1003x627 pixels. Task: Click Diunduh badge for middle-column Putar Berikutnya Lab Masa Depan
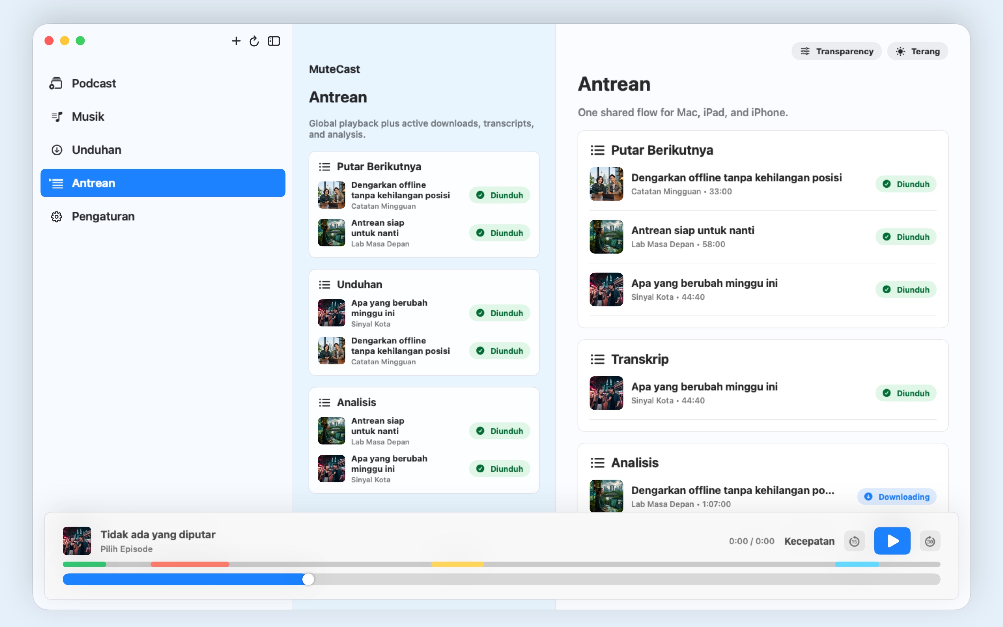[499, 233]
